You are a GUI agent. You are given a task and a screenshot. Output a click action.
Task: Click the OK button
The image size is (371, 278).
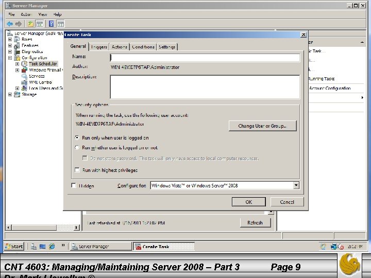(x=249, y=202)
